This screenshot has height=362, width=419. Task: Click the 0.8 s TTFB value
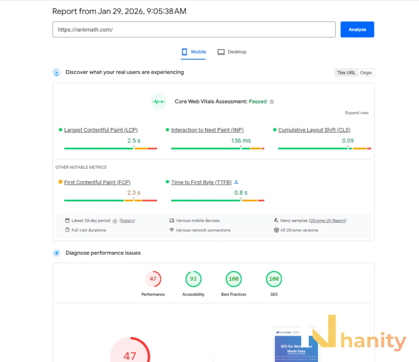point(241,193)
